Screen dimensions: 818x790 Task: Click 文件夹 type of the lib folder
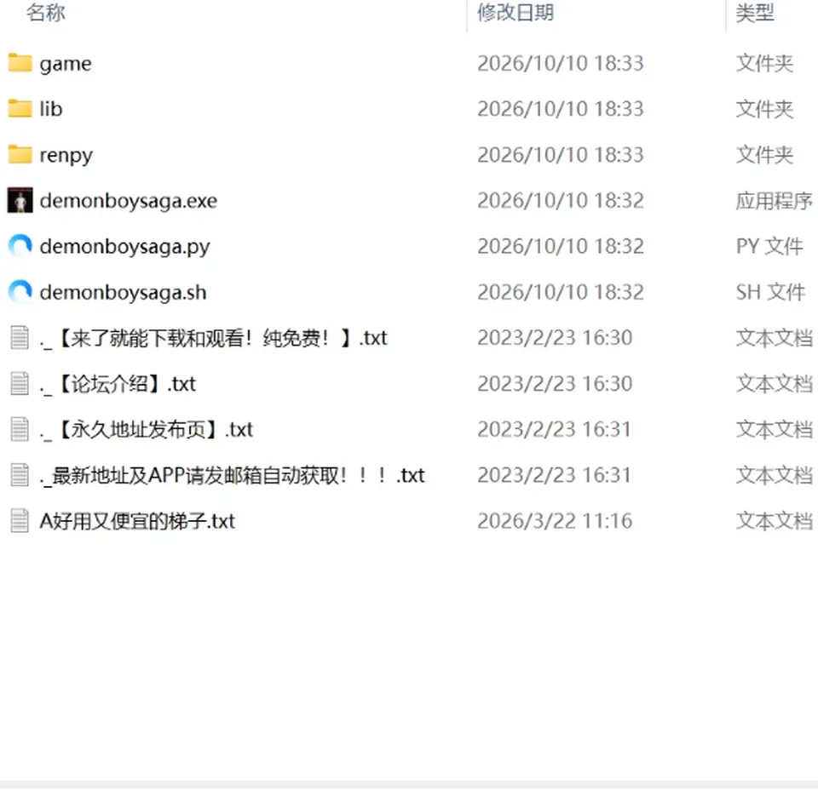[x=765, y=109]
